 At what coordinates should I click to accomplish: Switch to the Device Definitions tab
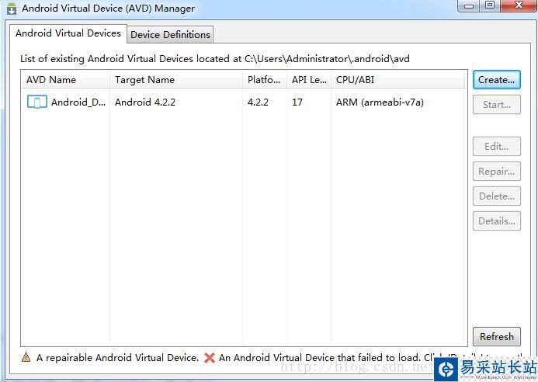click(x=170, y=35)
